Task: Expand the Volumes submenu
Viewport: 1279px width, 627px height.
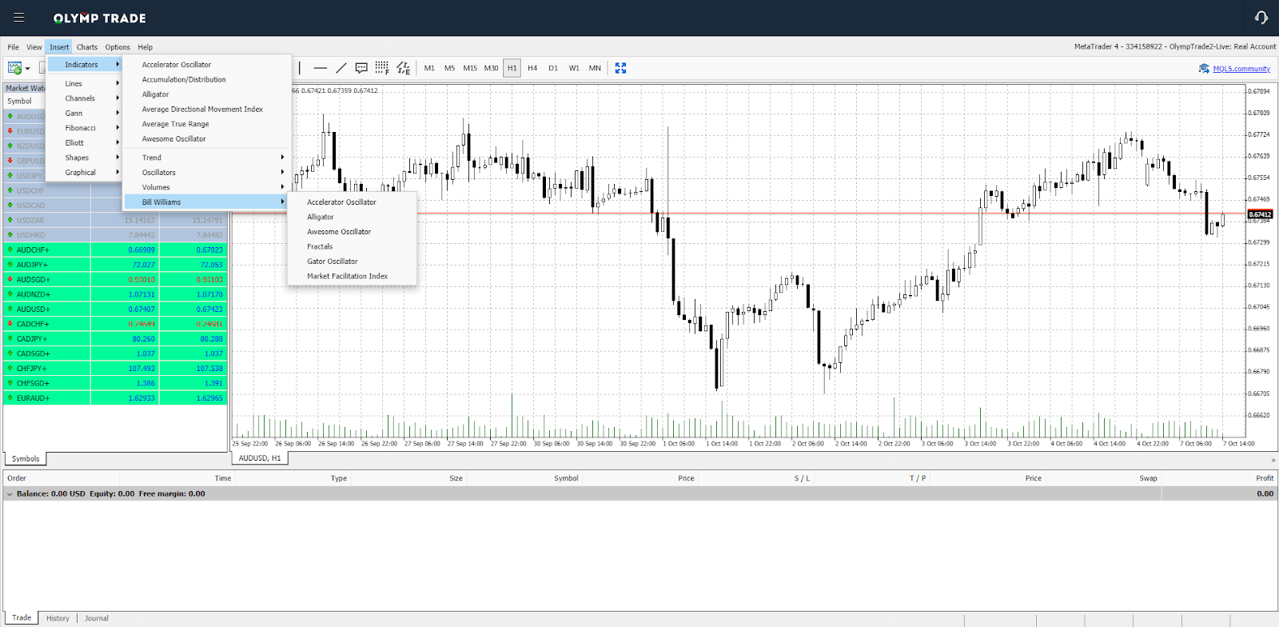Action: pyautogui.click(x=206, y=187)
